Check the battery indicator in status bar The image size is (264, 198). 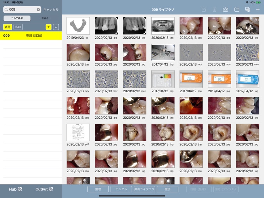[x=258, y=2]
